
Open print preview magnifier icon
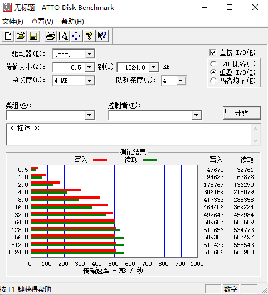point(64,36)
